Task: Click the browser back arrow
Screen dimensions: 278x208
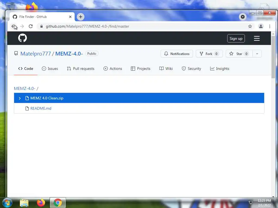Action: (14, 26)
